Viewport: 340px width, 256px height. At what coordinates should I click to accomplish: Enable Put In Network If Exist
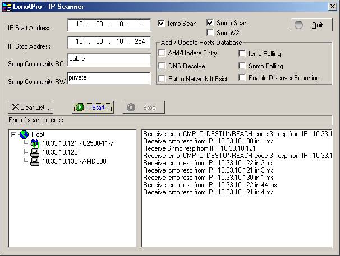click(x=162, y=79)
